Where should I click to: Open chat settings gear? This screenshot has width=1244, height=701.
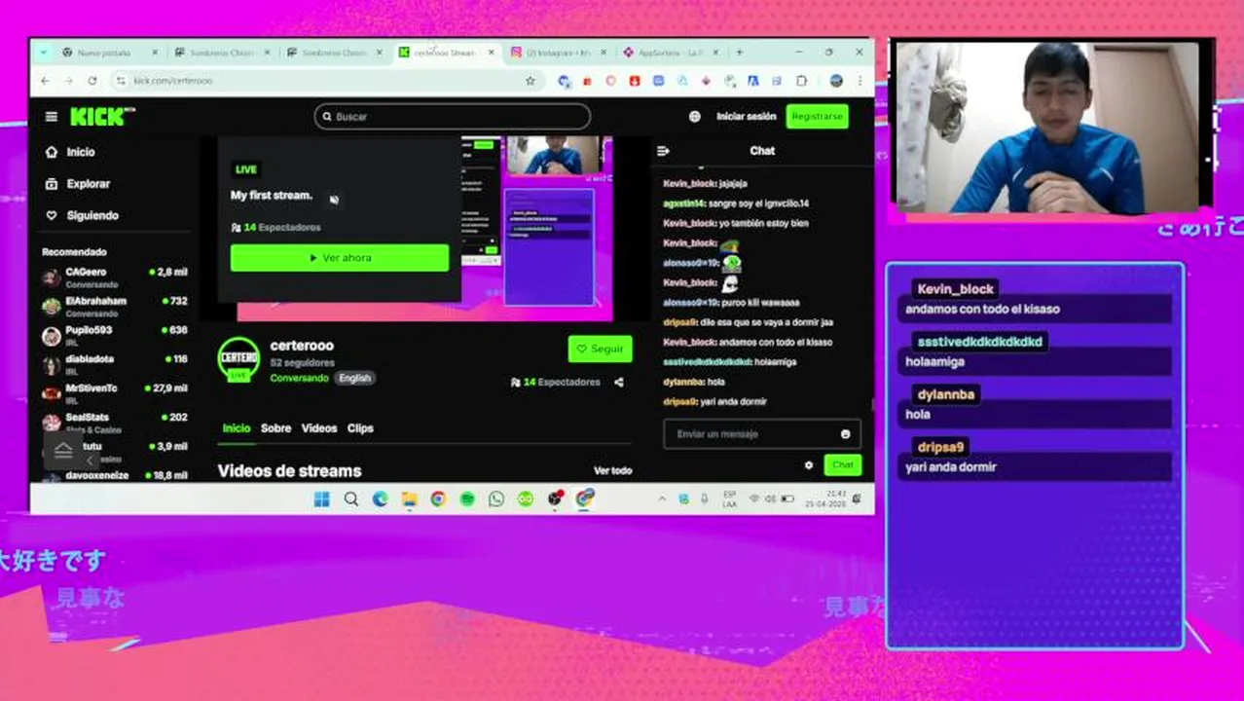[809, 465]
